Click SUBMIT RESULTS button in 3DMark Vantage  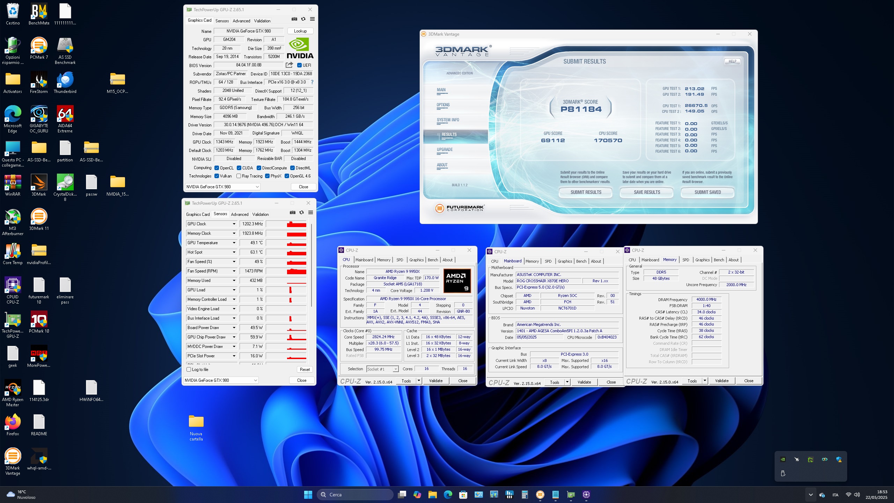click(586, 192)
